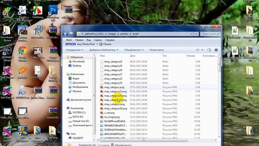Viewport: 259px width, 146px height.
Task: Click the images breadcrumb in address bar
Action: [112, 34]
